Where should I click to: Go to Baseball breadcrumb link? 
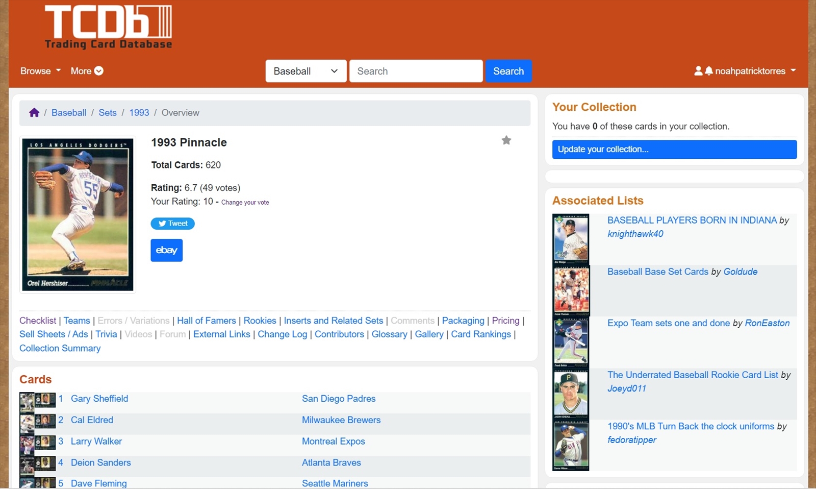point(69,113)
